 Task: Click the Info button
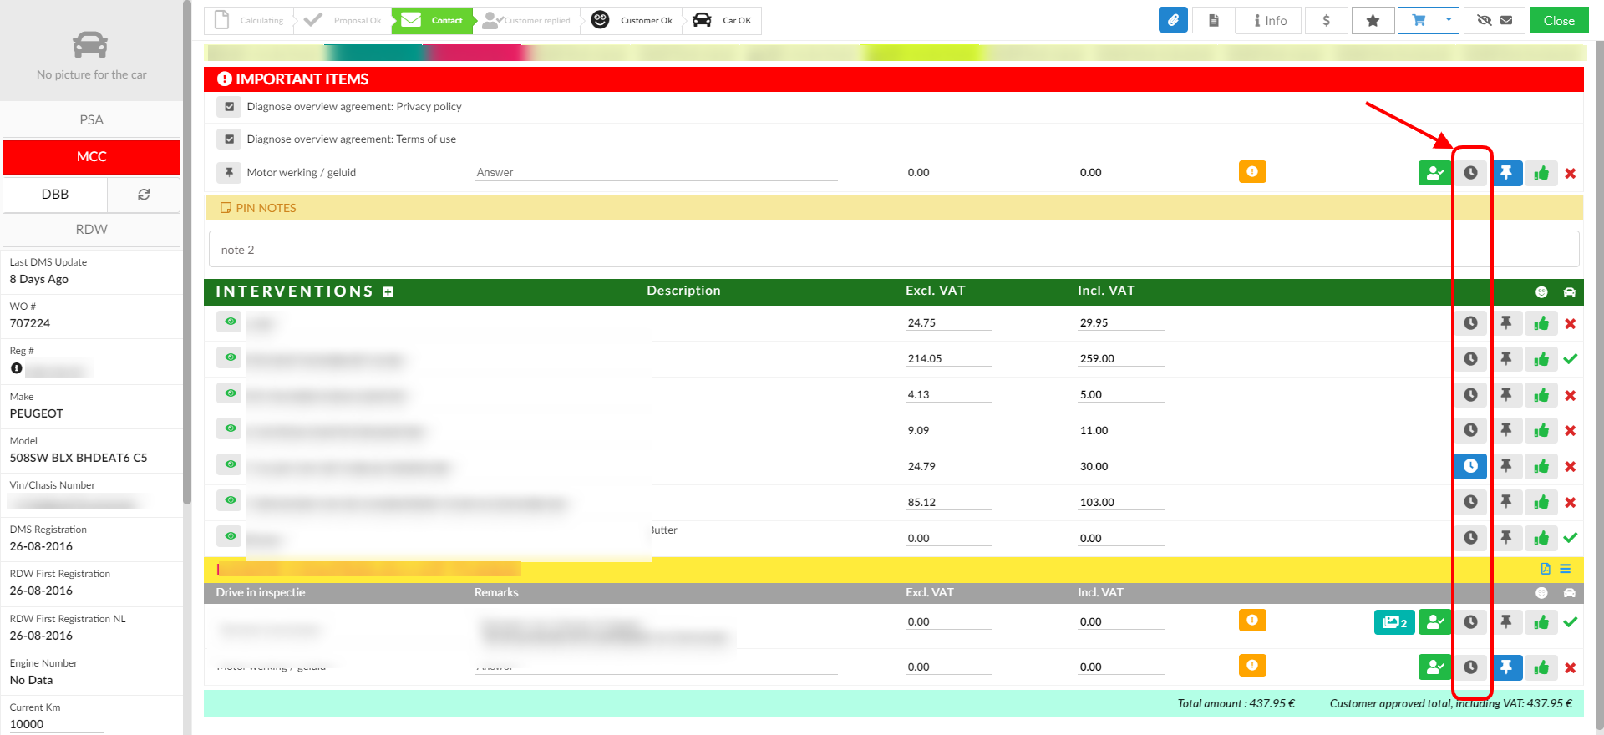pos(1270,21)
